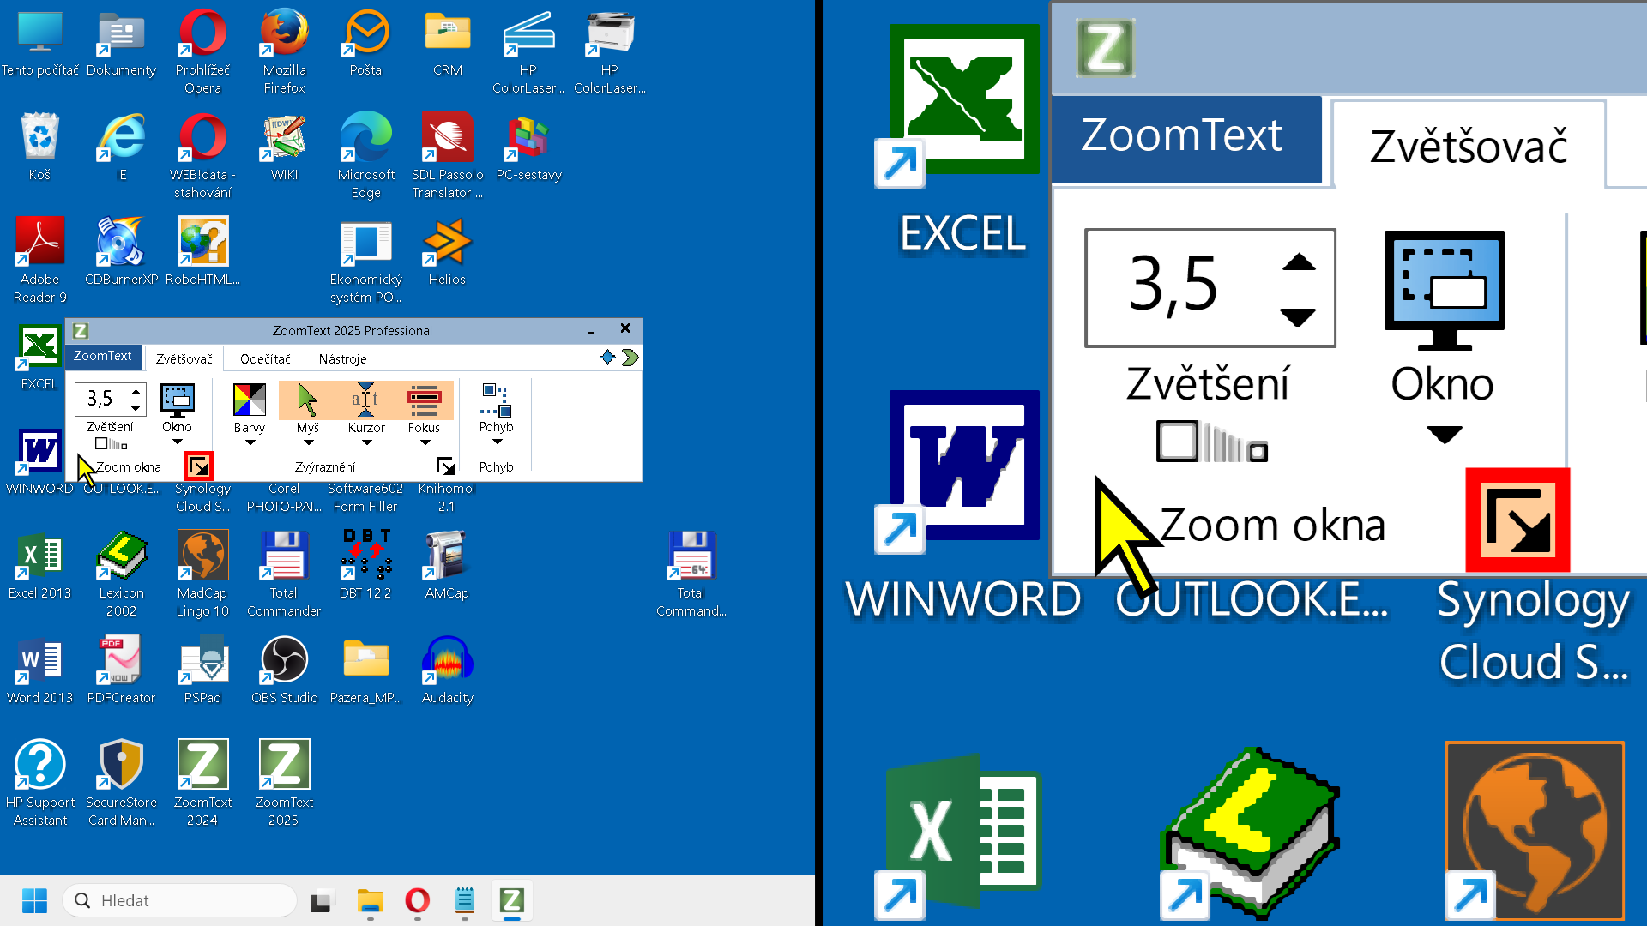Click the blue diamond toolbar icon
The image size is (1647, 926).
pos(607,358)
